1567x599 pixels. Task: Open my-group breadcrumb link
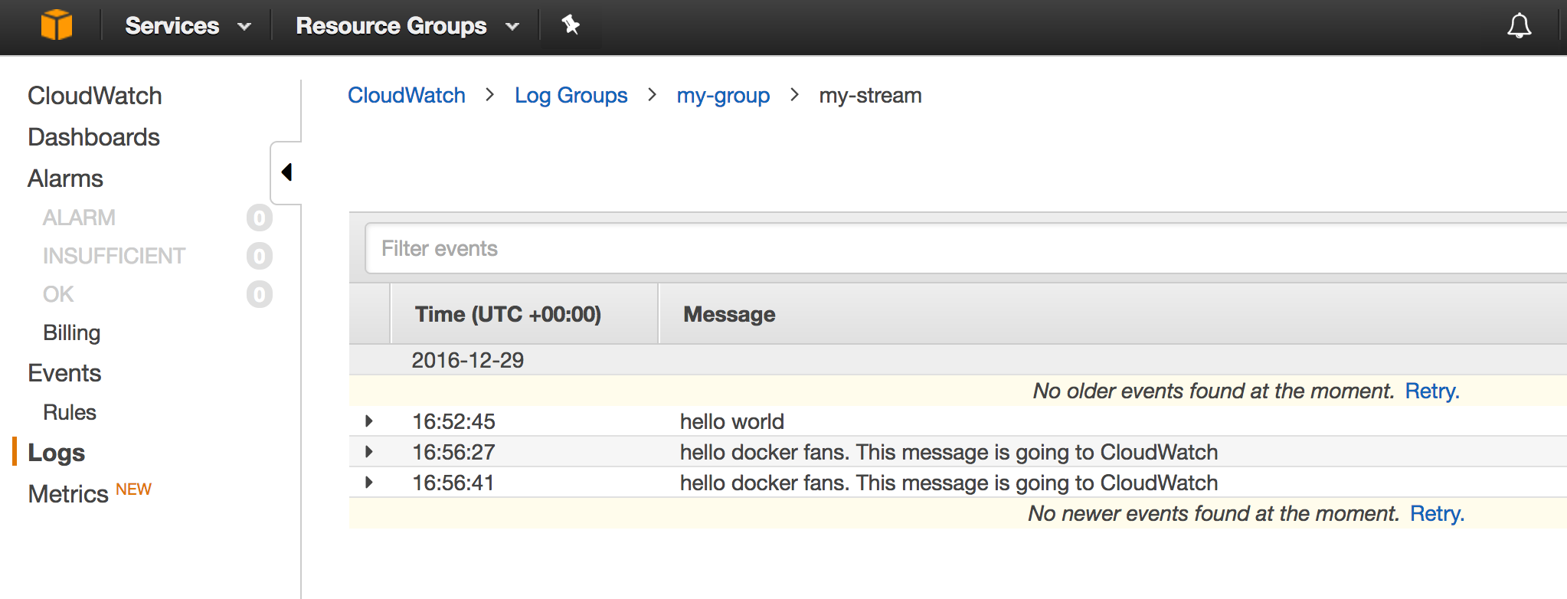pos(723,96)
